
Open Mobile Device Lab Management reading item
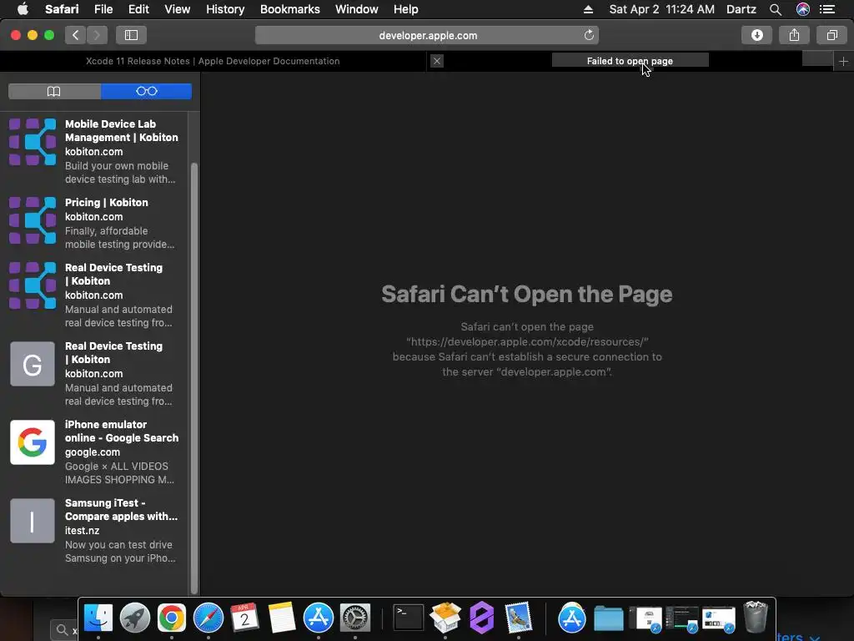click(x=94, y=152)
